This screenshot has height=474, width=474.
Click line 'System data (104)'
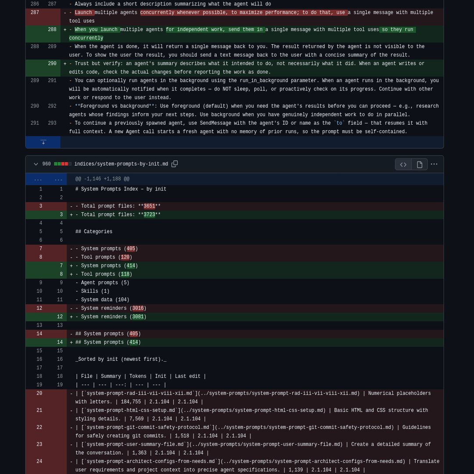click(234, 300)
